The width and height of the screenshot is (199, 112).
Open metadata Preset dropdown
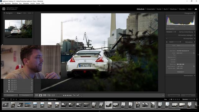(185, 45)
